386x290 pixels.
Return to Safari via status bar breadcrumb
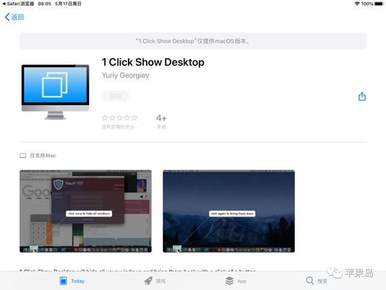pos(18,4)
